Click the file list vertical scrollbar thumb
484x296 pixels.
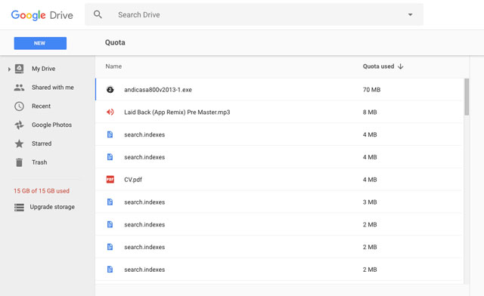467,97
